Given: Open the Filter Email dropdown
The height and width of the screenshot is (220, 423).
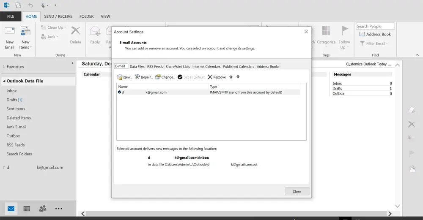Looking at the screenshot, I should click(374, 43).
